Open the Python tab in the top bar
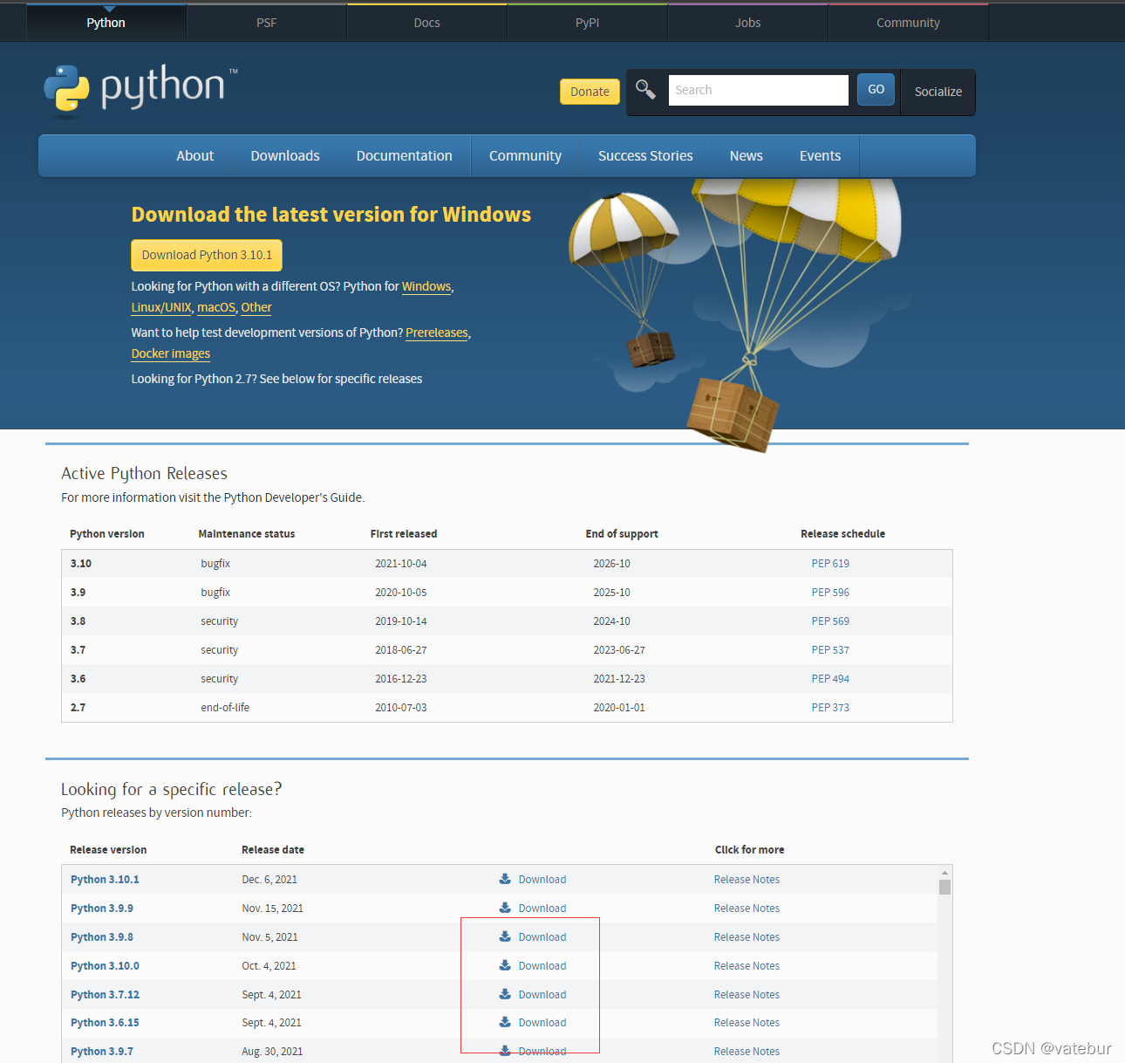The width and height of the screenshot is (1125, 1063). (106, 23)
